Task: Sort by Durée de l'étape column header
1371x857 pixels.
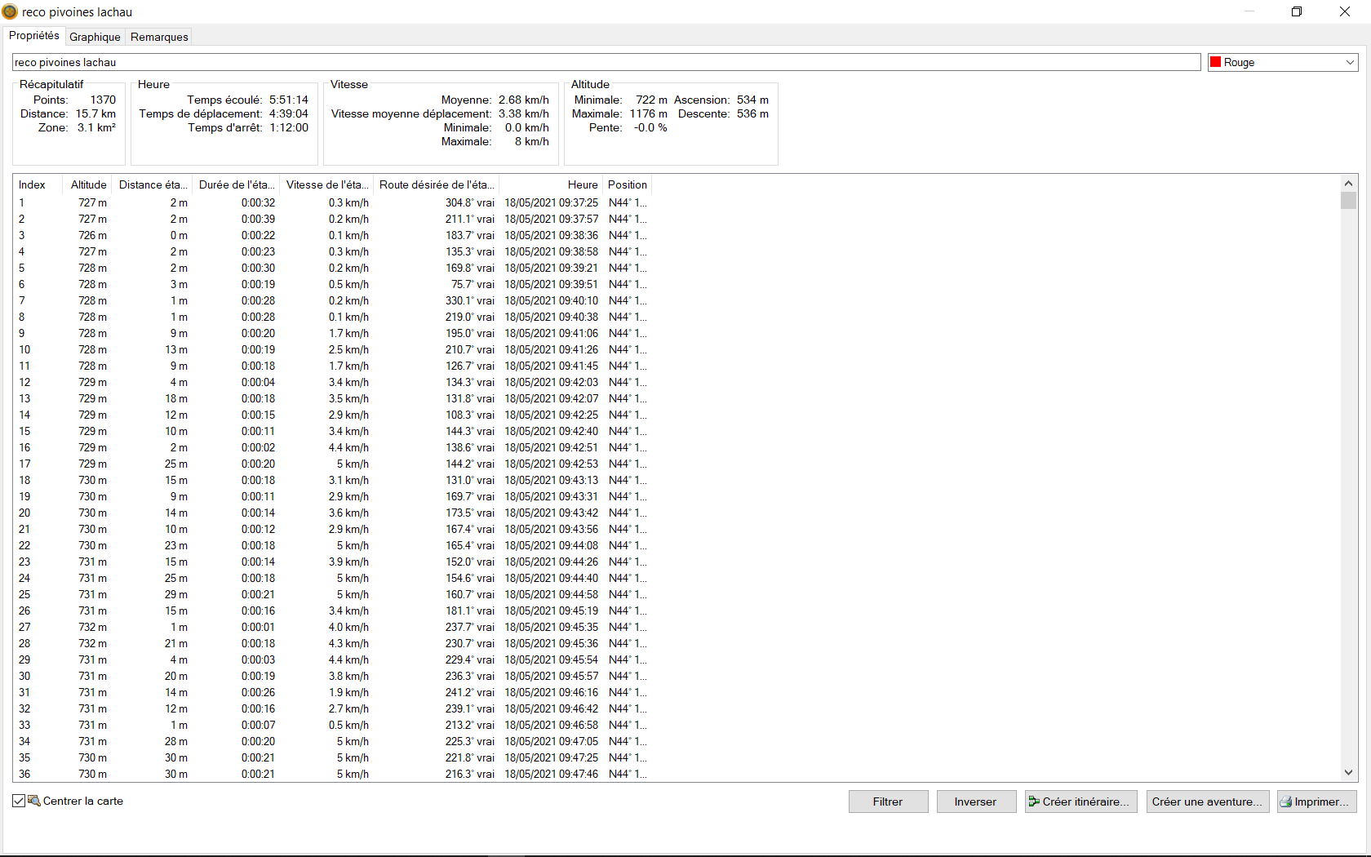Action: (237, 184)
